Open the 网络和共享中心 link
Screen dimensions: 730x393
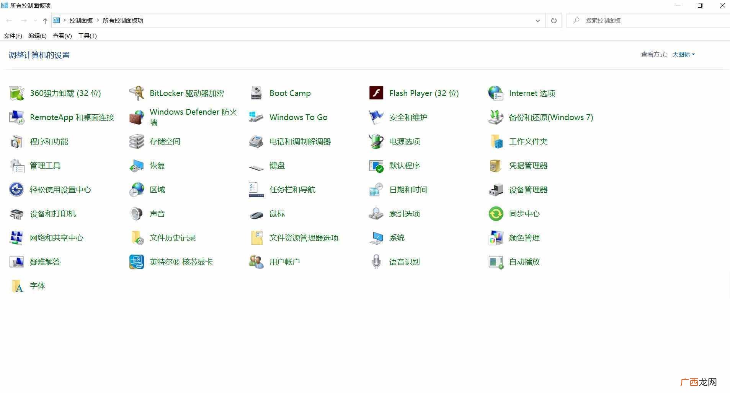point(57,238)
